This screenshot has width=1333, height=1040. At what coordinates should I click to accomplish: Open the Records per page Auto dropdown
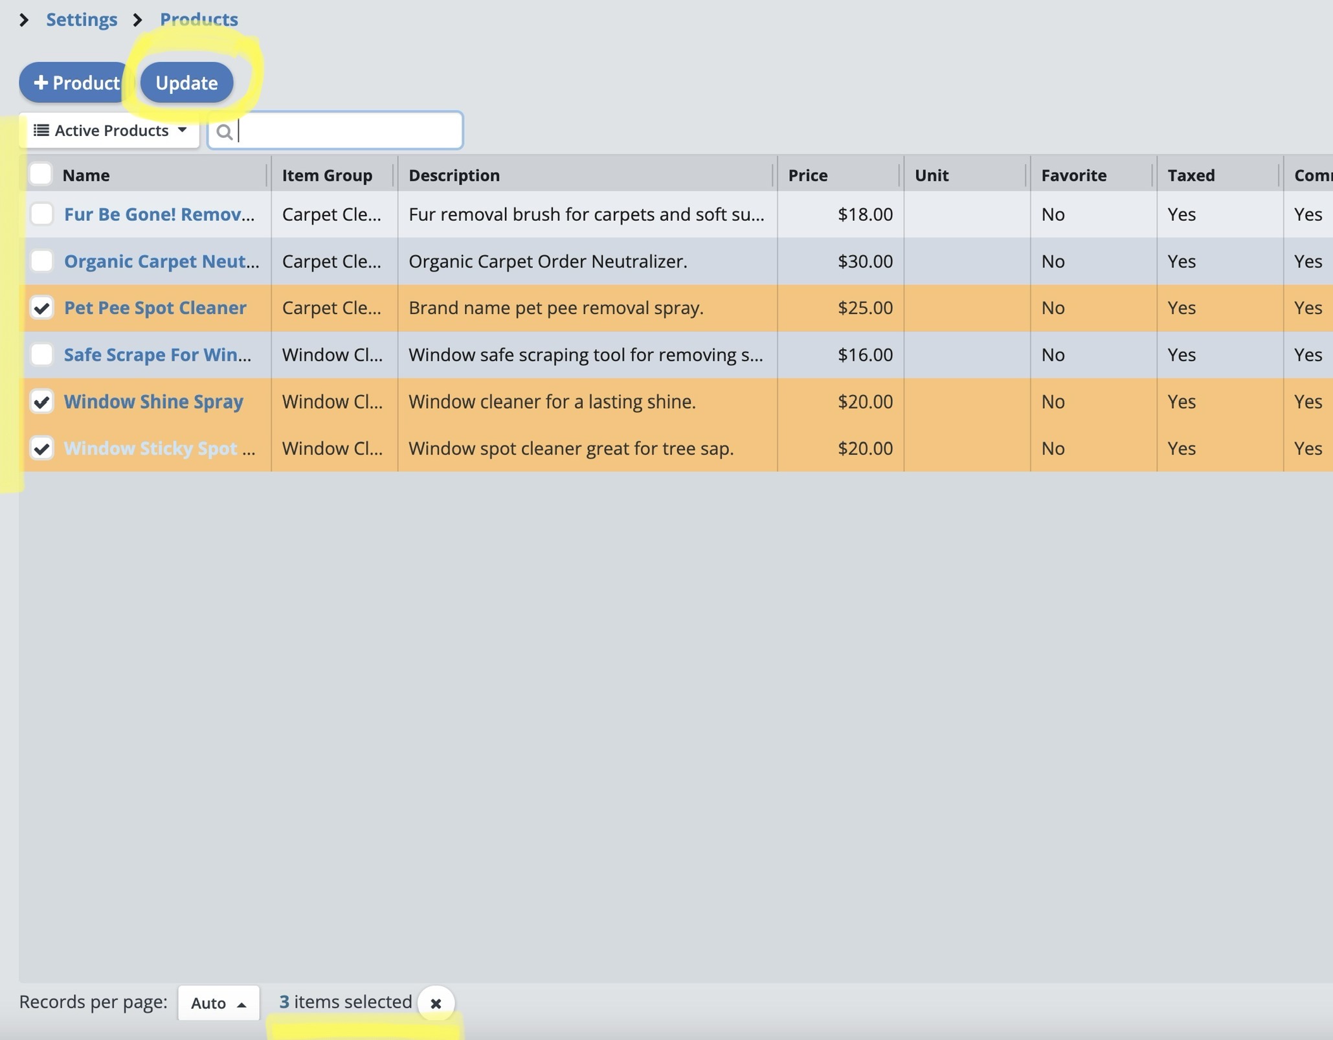(218, 1003)
